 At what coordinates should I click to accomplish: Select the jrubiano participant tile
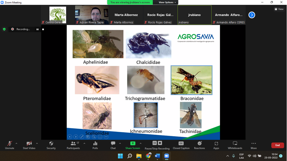point(195,15)
